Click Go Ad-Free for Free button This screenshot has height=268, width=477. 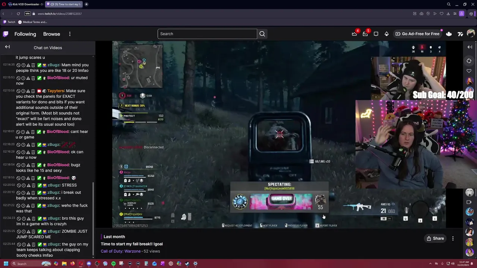coord(417,34)
